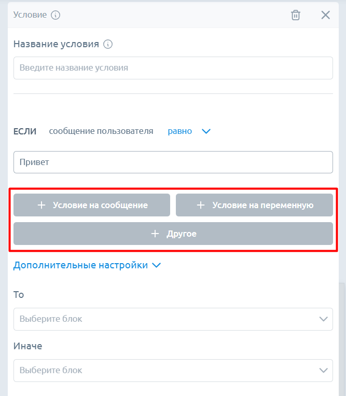Expand Дополнительные настройки section
This screenshot has width=346, height=396.
click(x=80, y=265)
